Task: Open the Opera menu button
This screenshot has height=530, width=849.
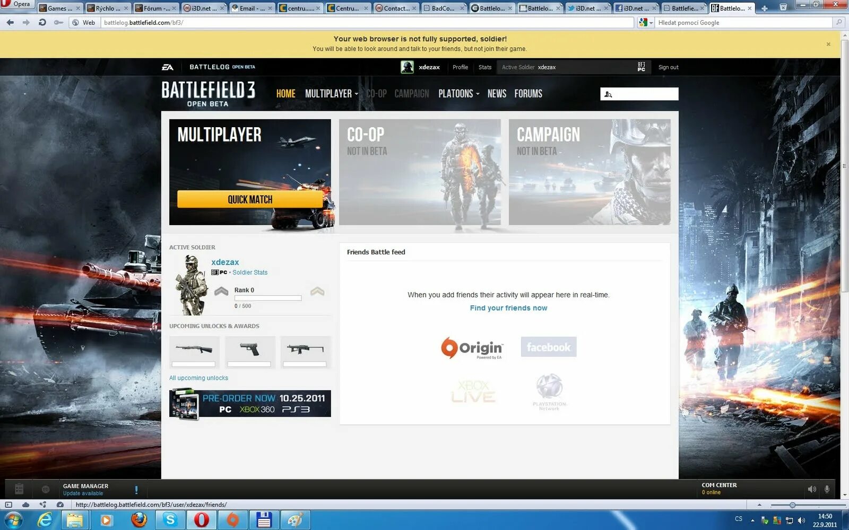Action: tap(18, 4)
